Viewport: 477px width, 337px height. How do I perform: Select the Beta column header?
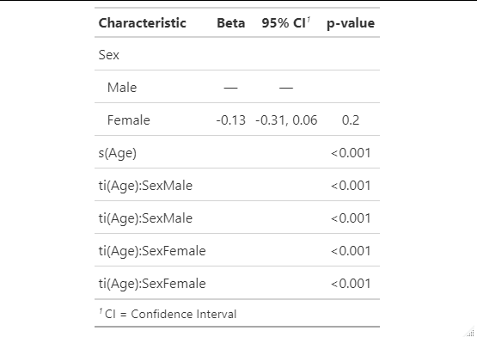point(231,23)
